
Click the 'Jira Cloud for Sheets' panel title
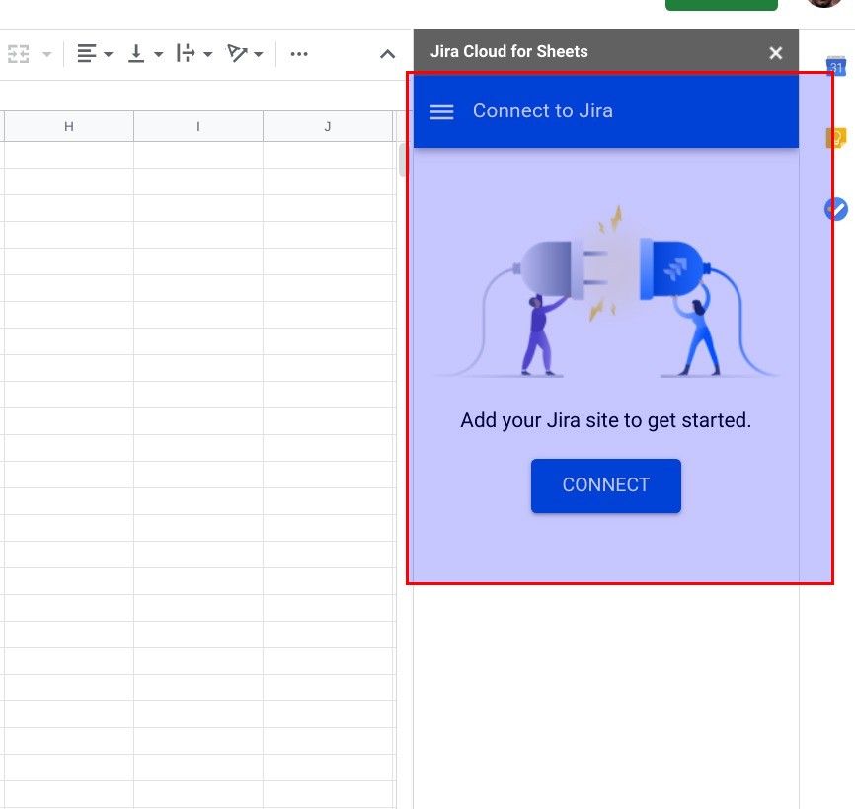(509, 51)
